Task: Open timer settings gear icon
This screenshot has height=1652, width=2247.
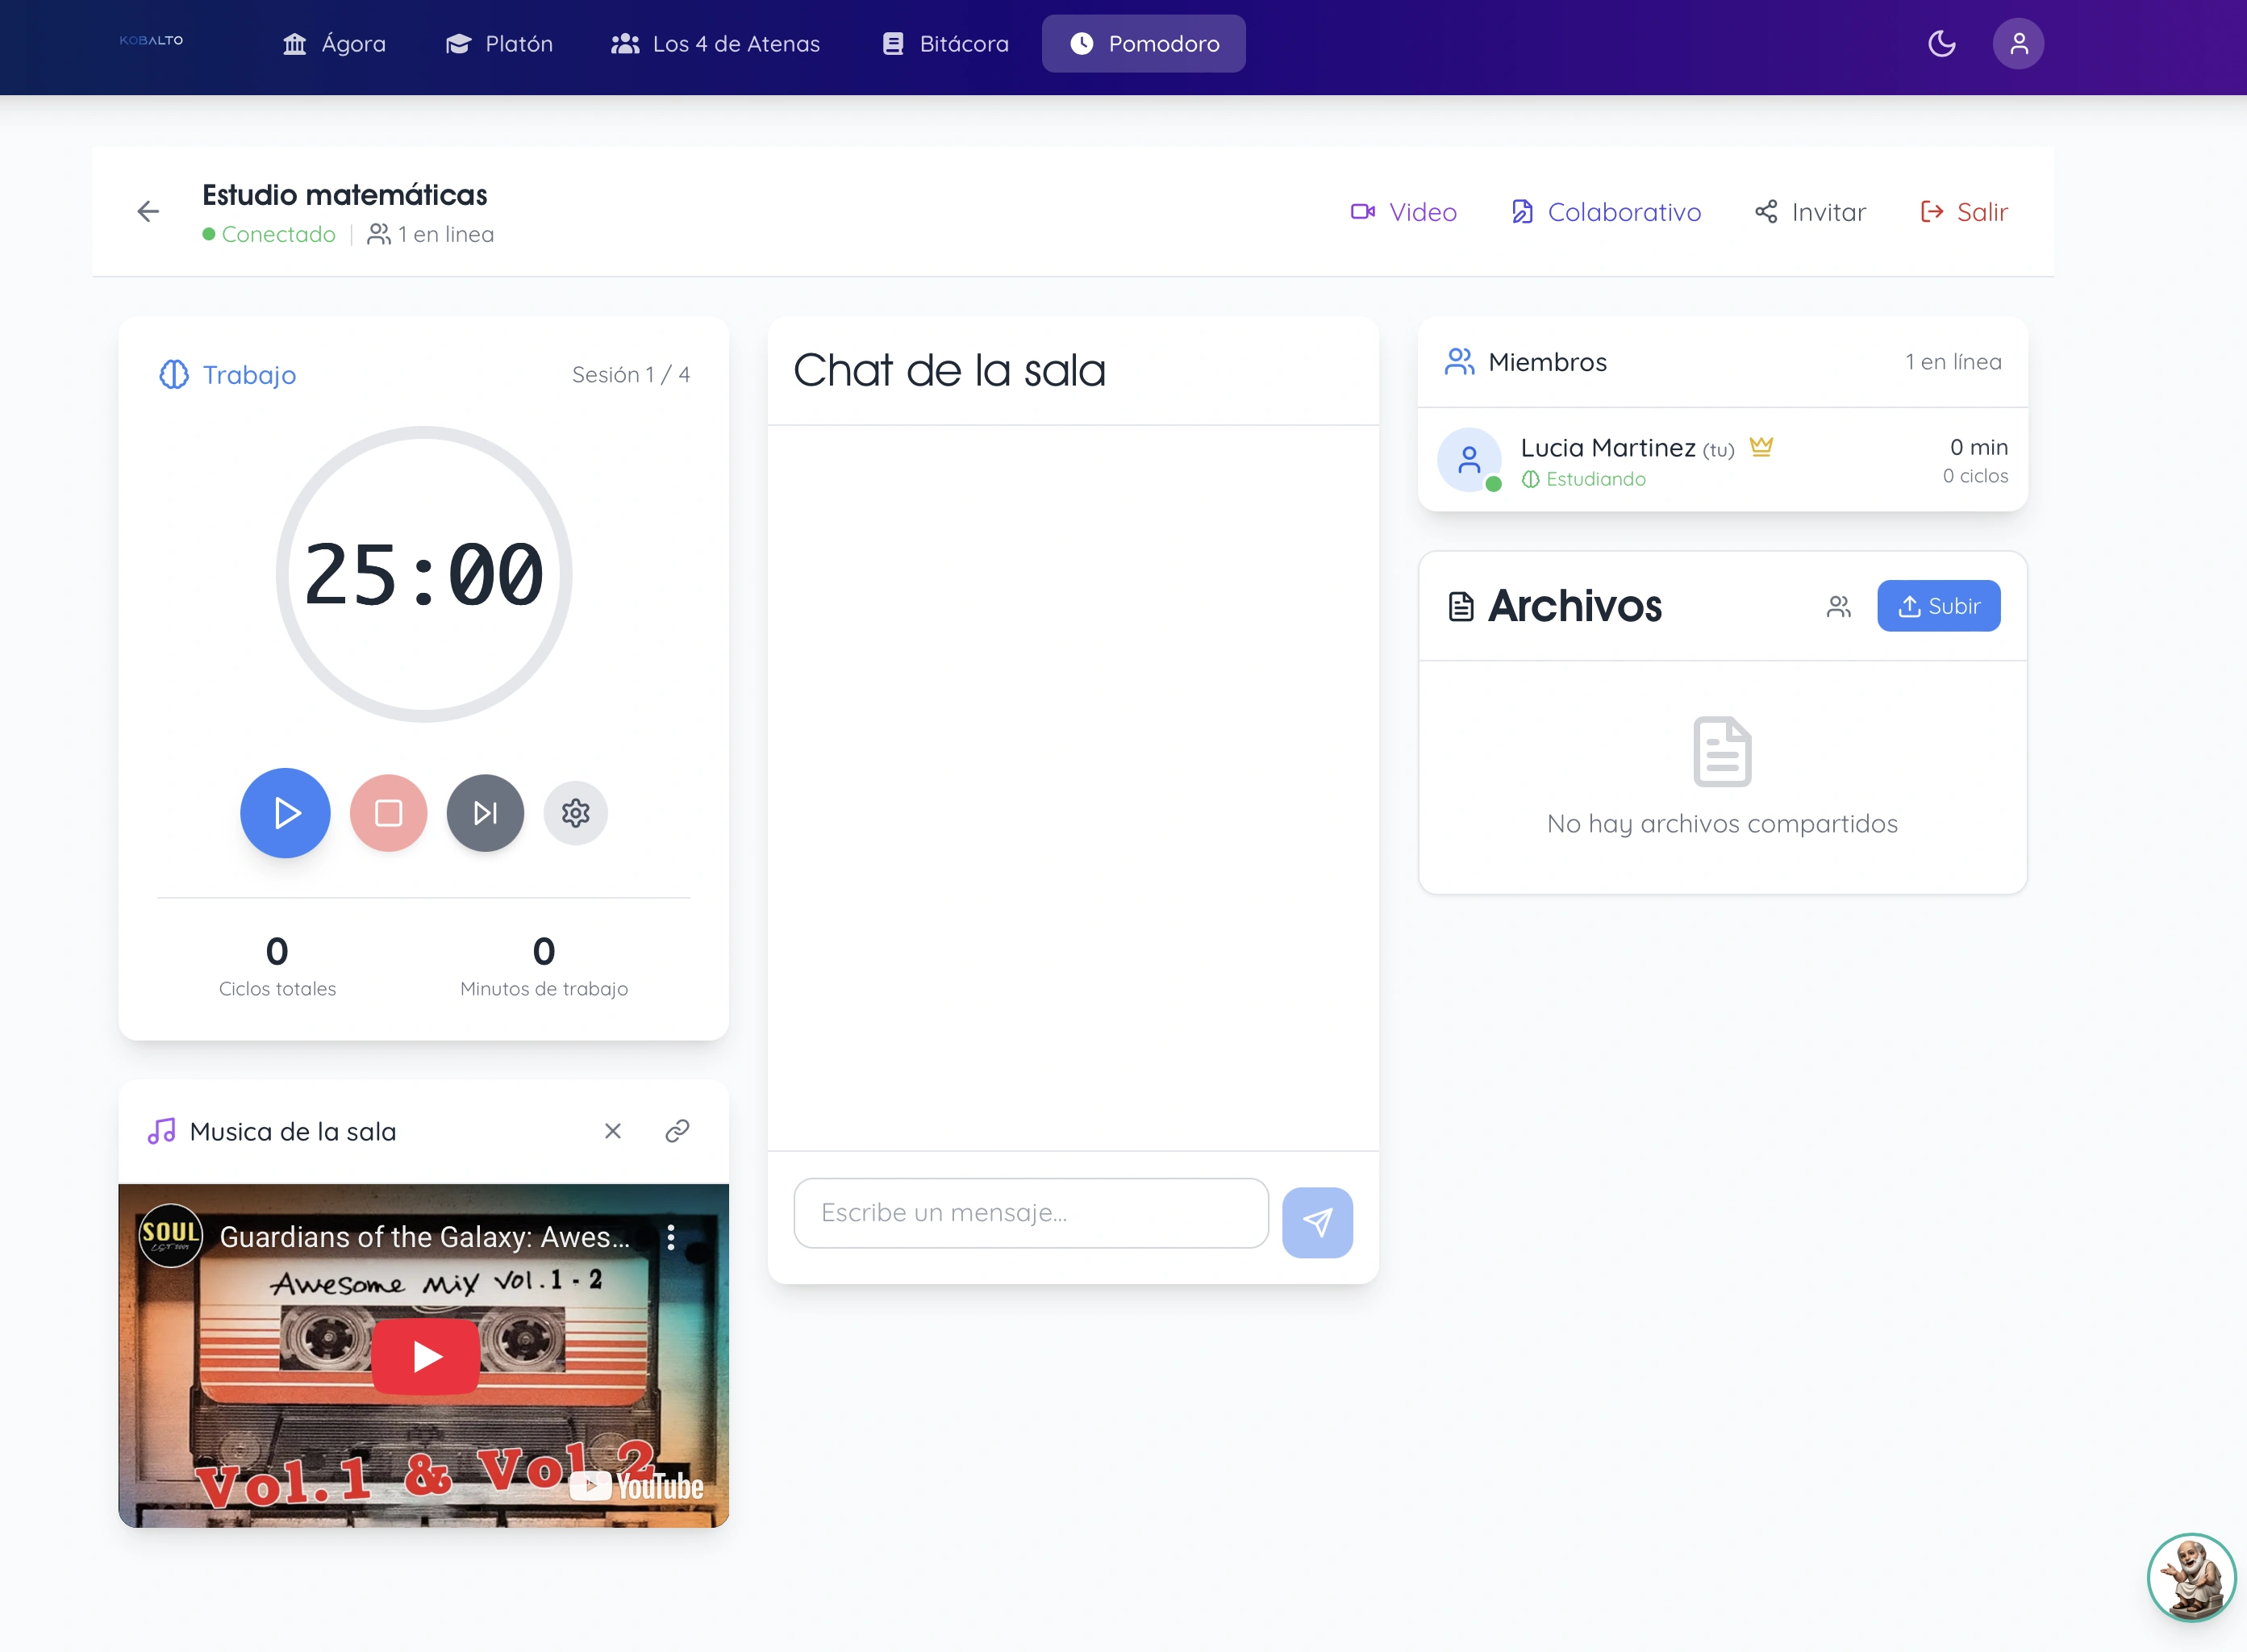Action: point(575,813)
